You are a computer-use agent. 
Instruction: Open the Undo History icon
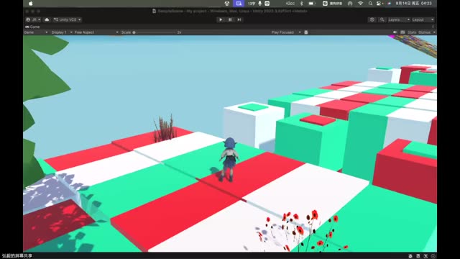[372, 19]
